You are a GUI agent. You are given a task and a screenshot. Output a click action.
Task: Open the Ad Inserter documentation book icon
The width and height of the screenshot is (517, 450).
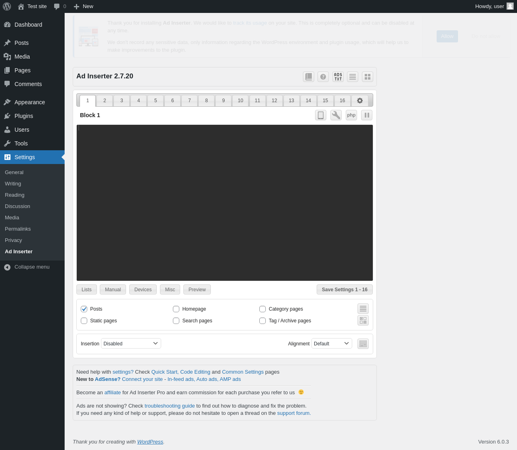[x=309, y=77]
